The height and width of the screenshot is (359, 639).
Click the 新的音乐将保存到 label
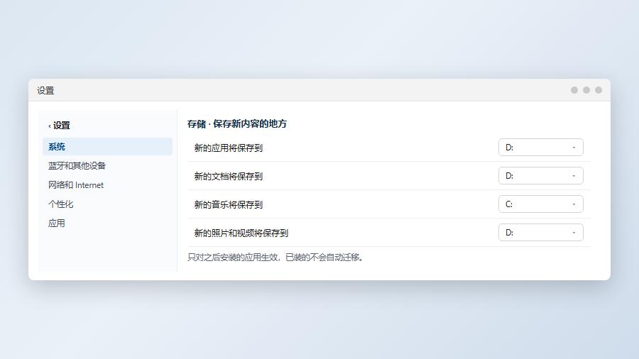(x=228, y=204)
